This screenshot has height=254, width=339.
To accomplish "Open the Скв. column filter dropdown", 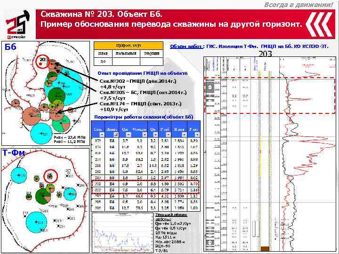I will 102,135.
